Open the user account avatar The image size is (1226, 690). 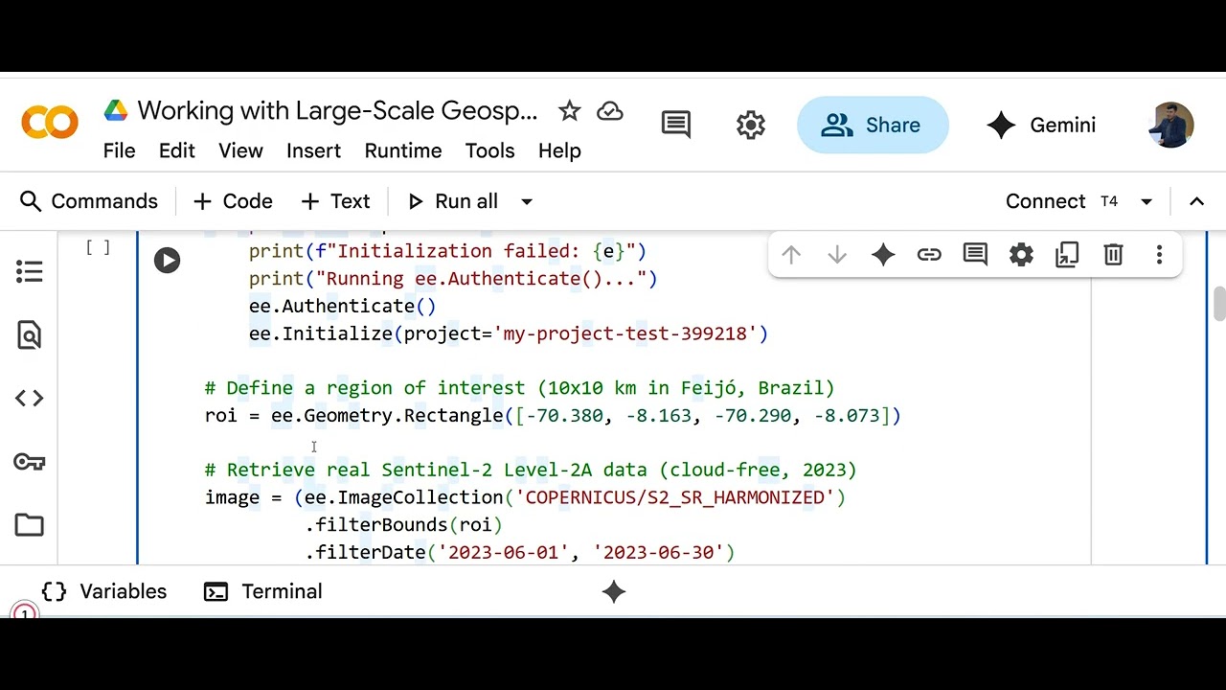pos(1169,125)
